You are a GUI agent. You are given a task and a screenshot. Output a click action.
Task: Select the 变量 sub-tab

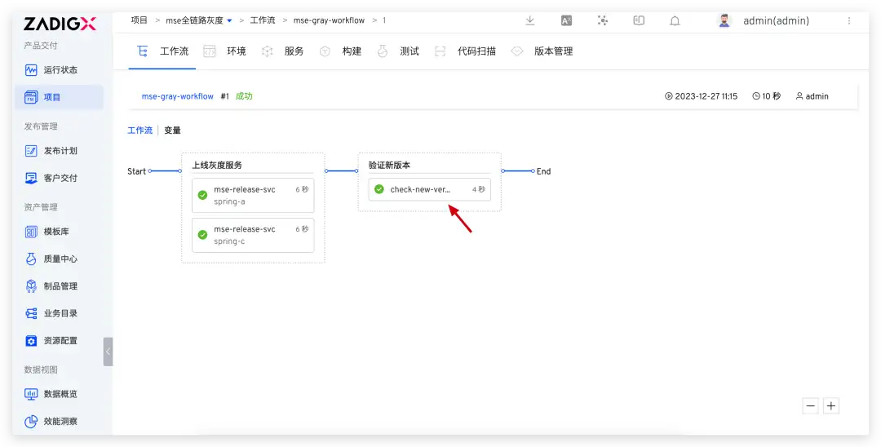[x=172, y=131]
